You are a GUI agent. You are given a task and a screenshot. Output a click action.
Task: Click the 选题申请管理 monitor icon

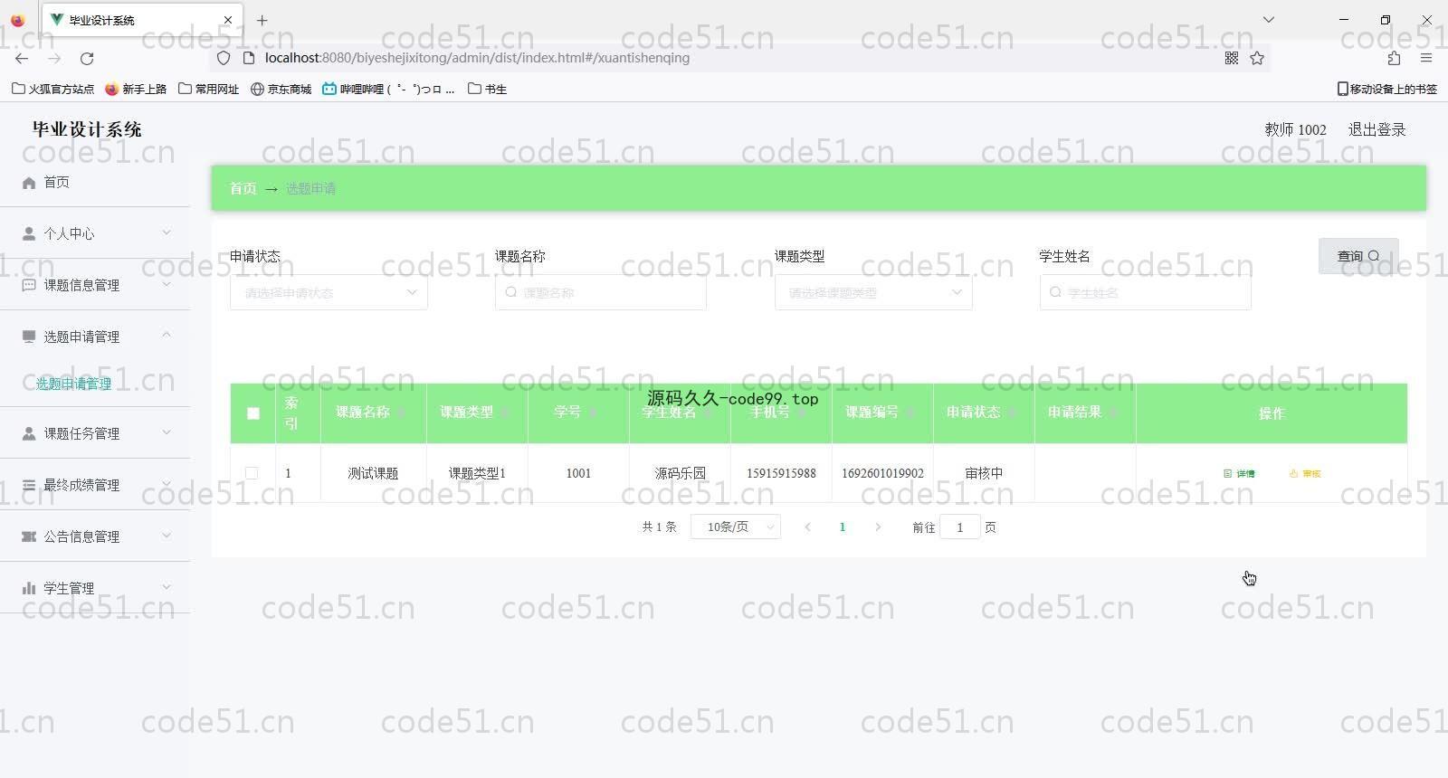[29, 337]
